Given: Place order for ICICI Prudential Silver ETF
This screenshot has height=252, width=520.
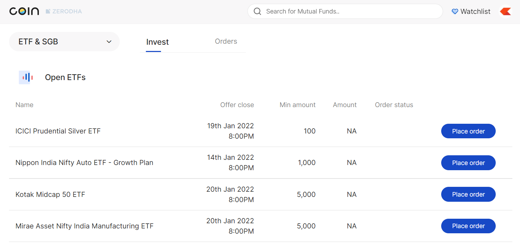Looking at the screenshot, I should pyautogui.click(x=468, y=131).
